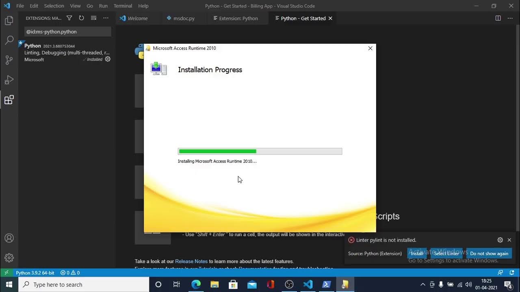The width and height of the screenshot is (520, 292).
Task: Open the Release Notes link
Action: 191,261
